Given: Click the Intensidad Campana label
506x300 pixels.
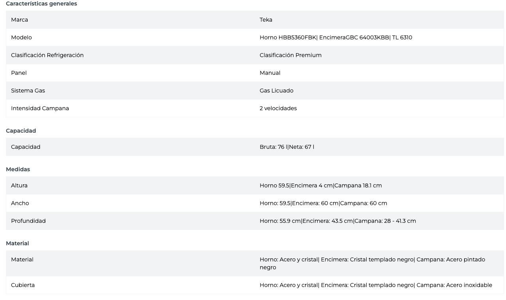Looking at the screenshot, I should [40, 108].
